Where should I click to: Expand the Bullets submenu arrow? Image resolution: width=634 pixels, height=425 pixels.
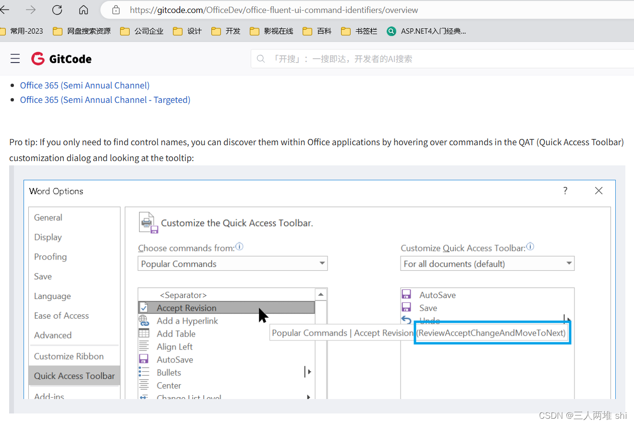click(x=309, y=372)
